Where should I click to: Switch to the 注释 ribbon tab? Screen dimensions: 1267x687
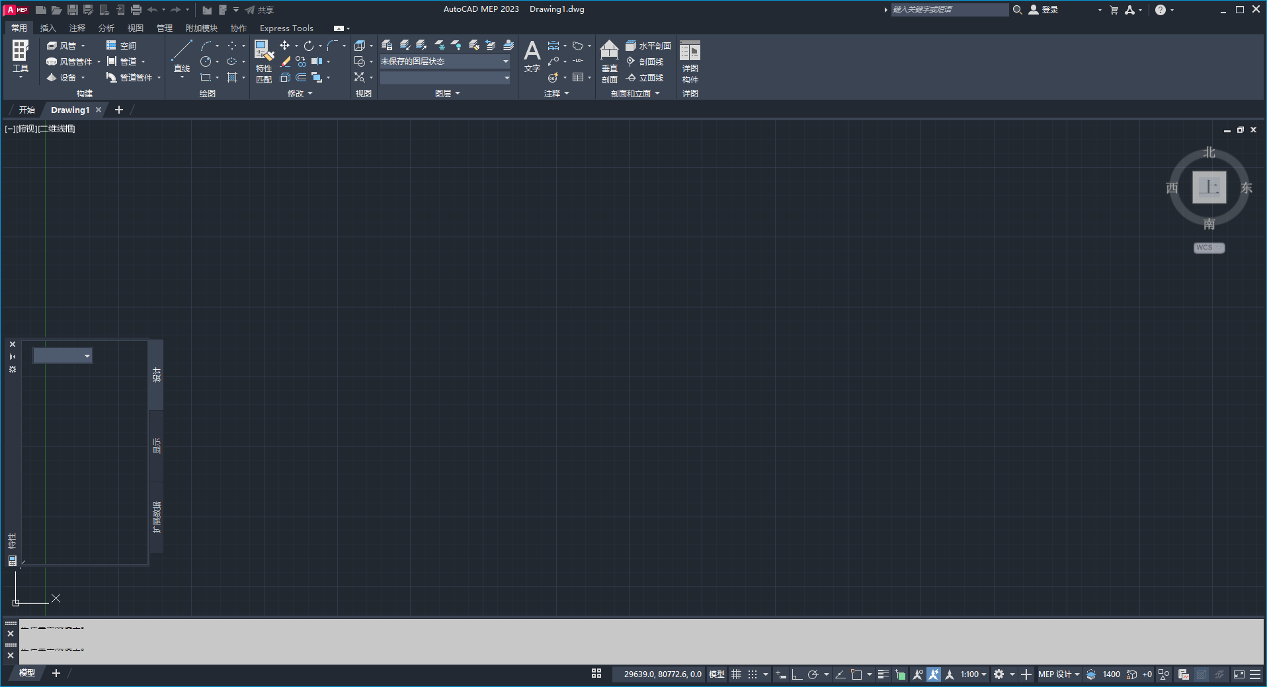(77, 28)
